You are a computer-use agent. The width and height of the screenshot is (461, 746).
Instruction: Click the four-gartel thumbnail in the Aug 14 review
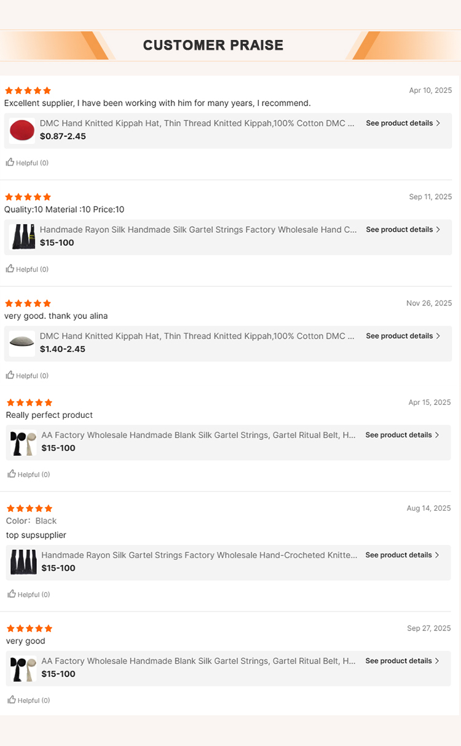pos(23,562)
